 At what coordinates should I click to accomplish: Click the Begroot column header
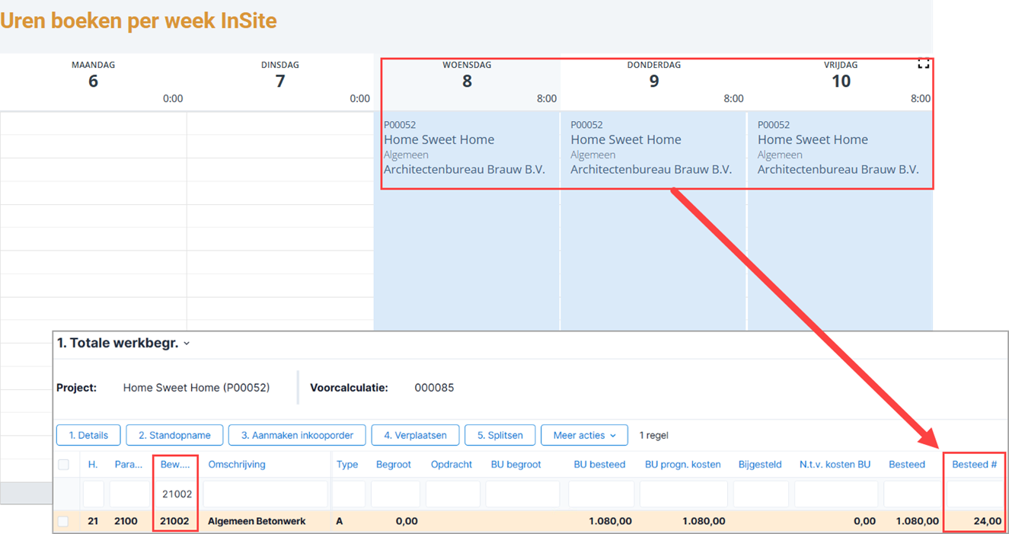(x=394, y=465)
